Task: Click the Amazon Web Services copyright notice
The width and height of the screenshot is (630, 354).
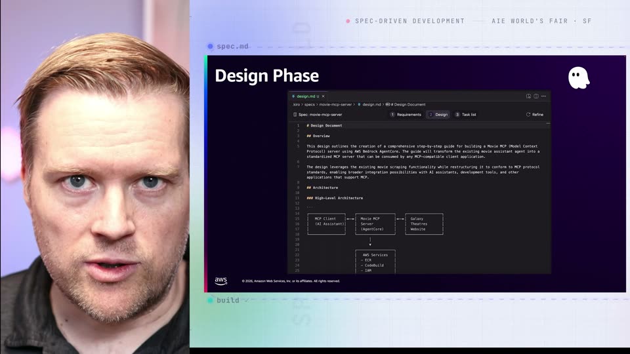Action: [x=291, y=281]
